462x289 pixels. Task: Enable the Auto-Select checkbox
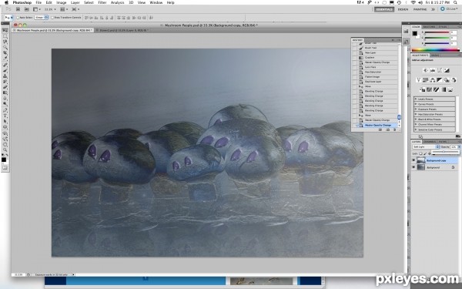18,18
